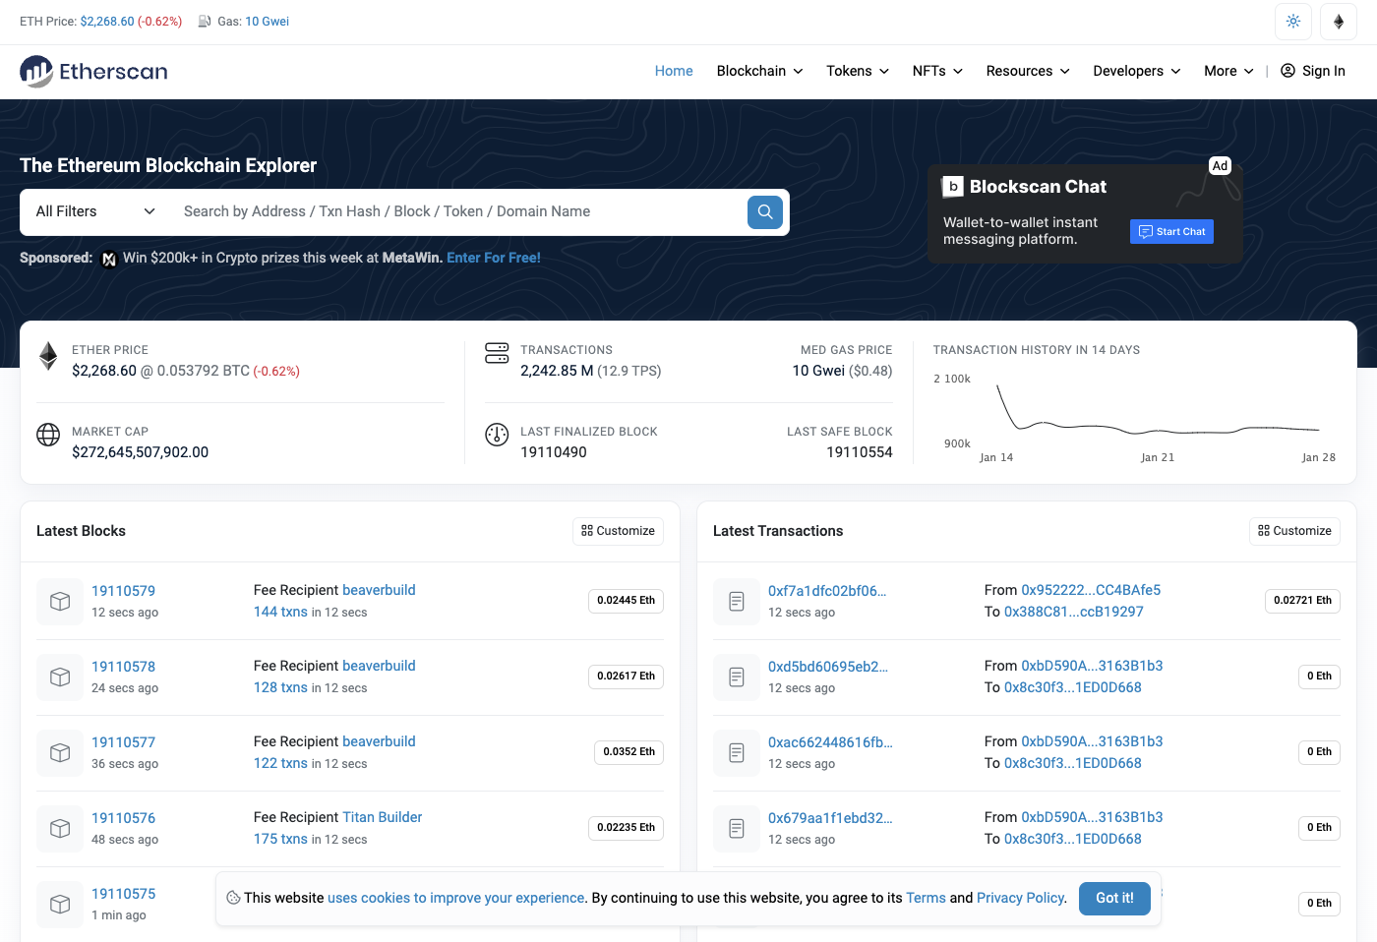Screen dimensions: 1377x942
Task: Open the Blockchain dropdown menu
Action: tap(758, 71)
